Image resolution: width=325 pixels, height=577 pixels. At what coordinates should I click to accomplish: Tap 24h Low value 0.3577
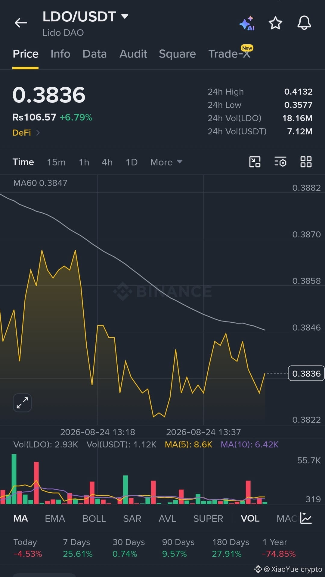[298, 105]
